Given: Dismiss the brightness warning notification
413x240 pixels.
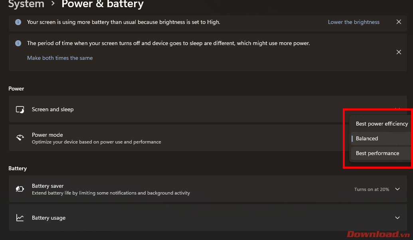Looking at the screenshot, I should [x=399, y=22].
